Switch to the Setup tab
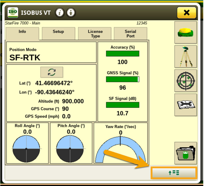The height and width of the screenshot is (186, 204). (58, 33)
